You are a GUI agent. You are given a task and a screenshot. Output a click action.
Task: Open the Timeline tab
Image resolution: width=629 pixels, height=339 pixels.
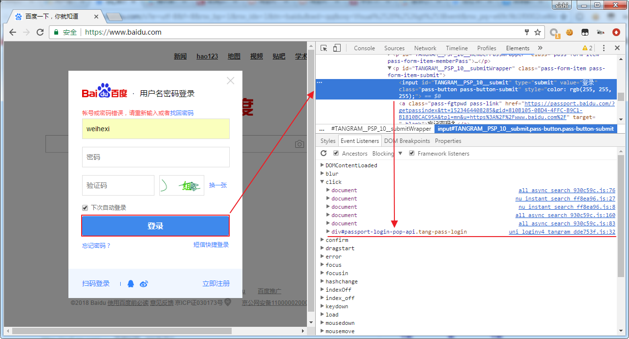pos(457,48)
